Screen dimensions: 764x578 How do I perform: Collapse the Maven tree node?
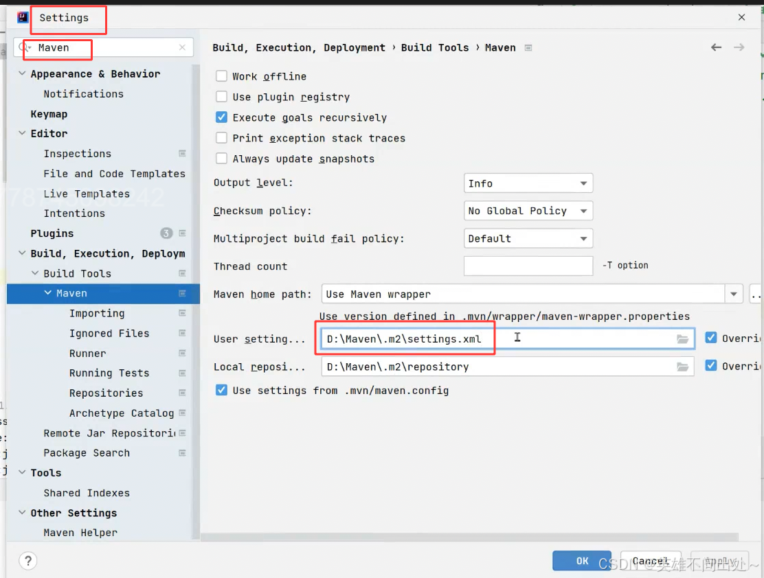coord(48,293)
